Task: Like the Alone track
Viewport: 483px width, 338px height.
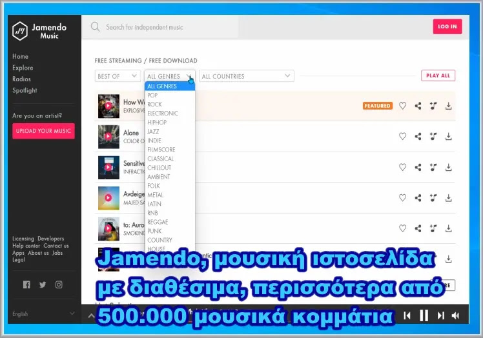Action: 402,136
